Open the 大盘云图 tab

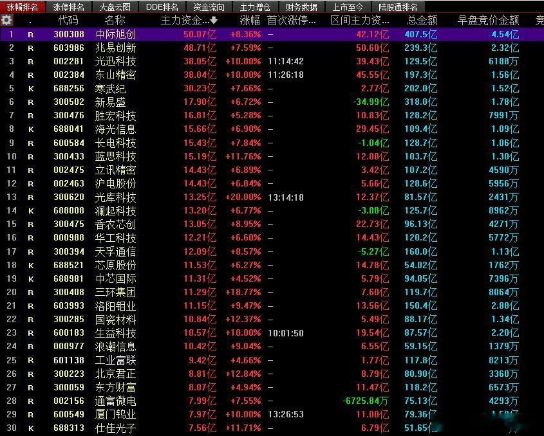[x=115, y=7]
